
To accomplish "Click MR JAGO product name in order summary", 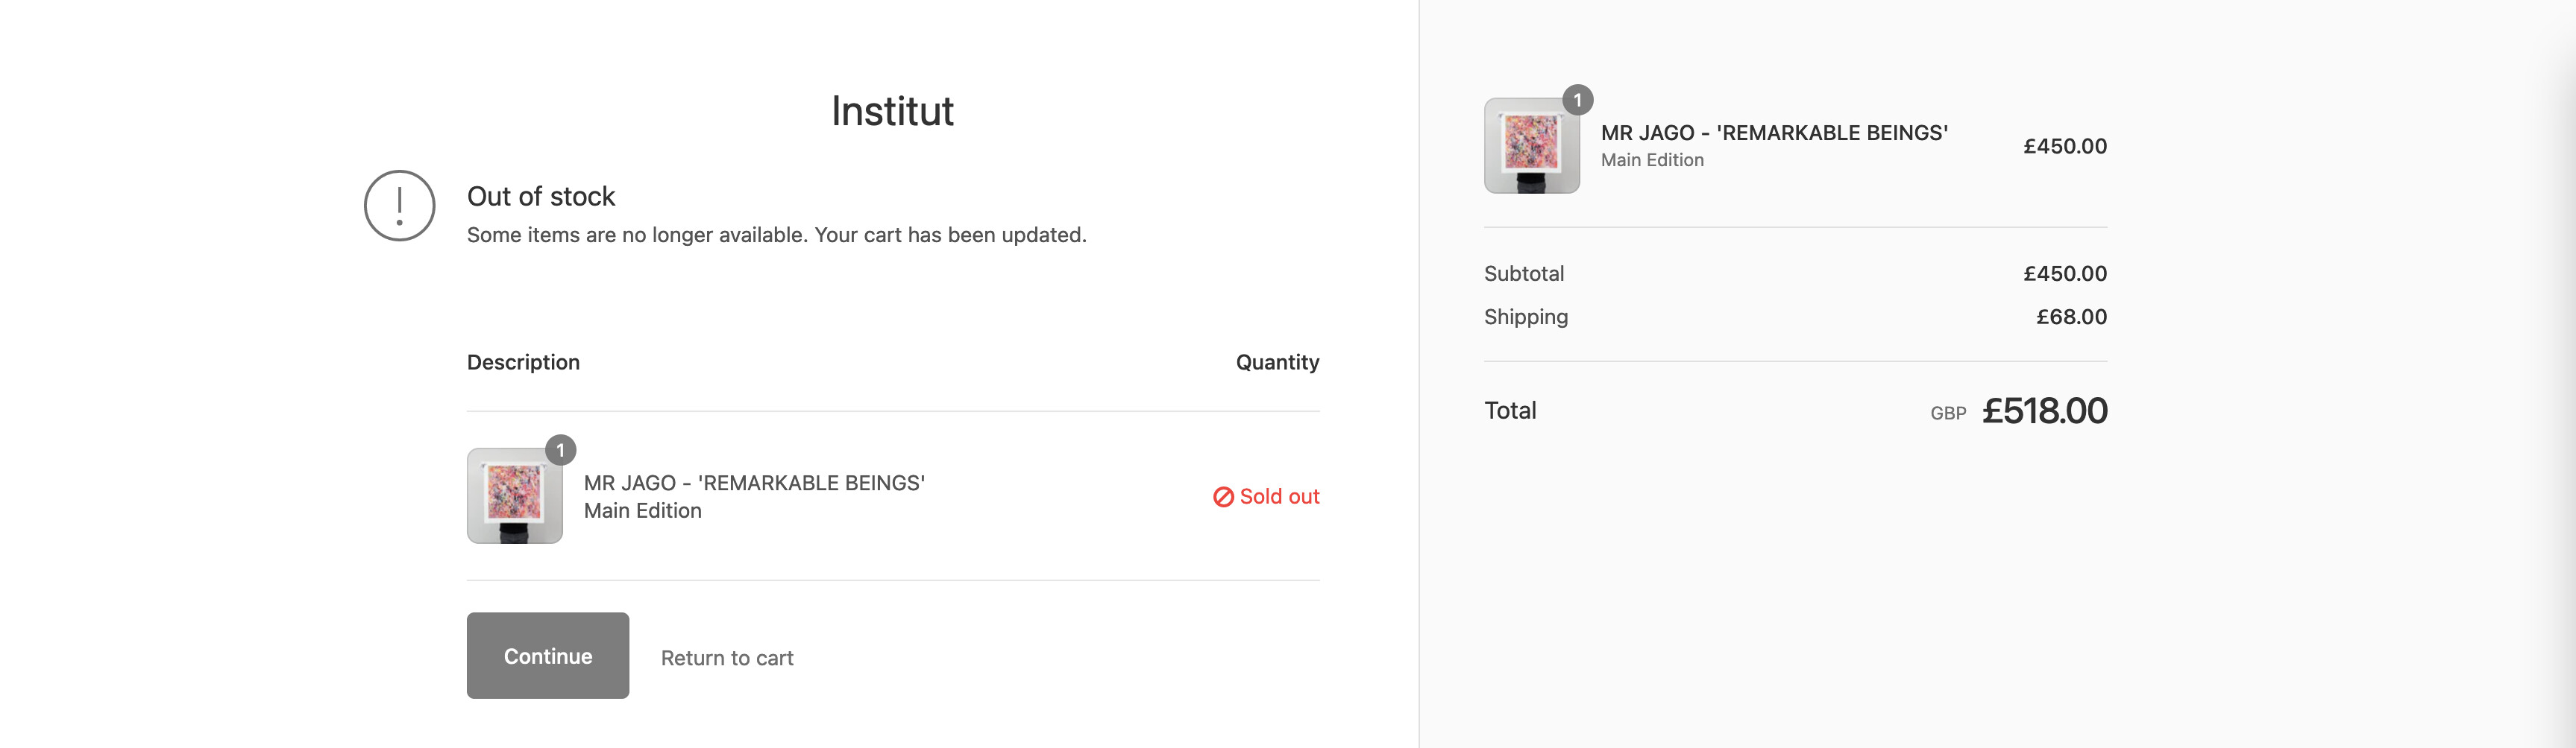I will [x=1774, y=133].
